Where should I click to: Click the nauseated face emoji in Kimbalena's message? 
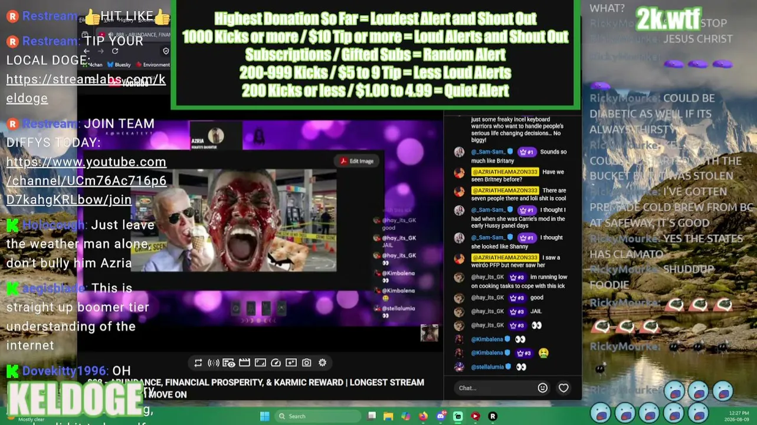[x=543, y=353]
